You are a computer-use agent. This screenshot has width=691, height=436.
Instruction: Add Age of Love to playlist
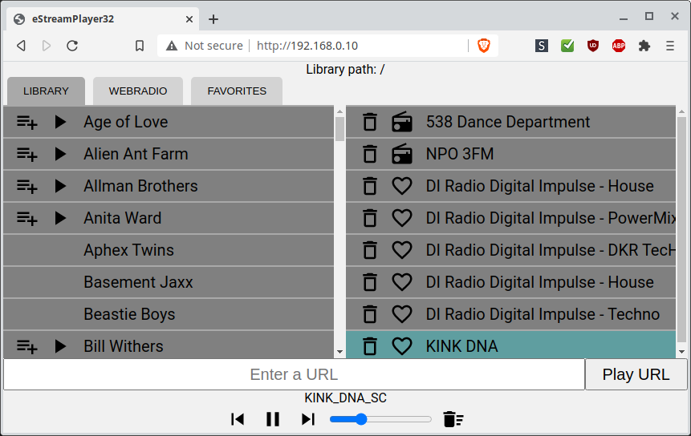point(27,123)
